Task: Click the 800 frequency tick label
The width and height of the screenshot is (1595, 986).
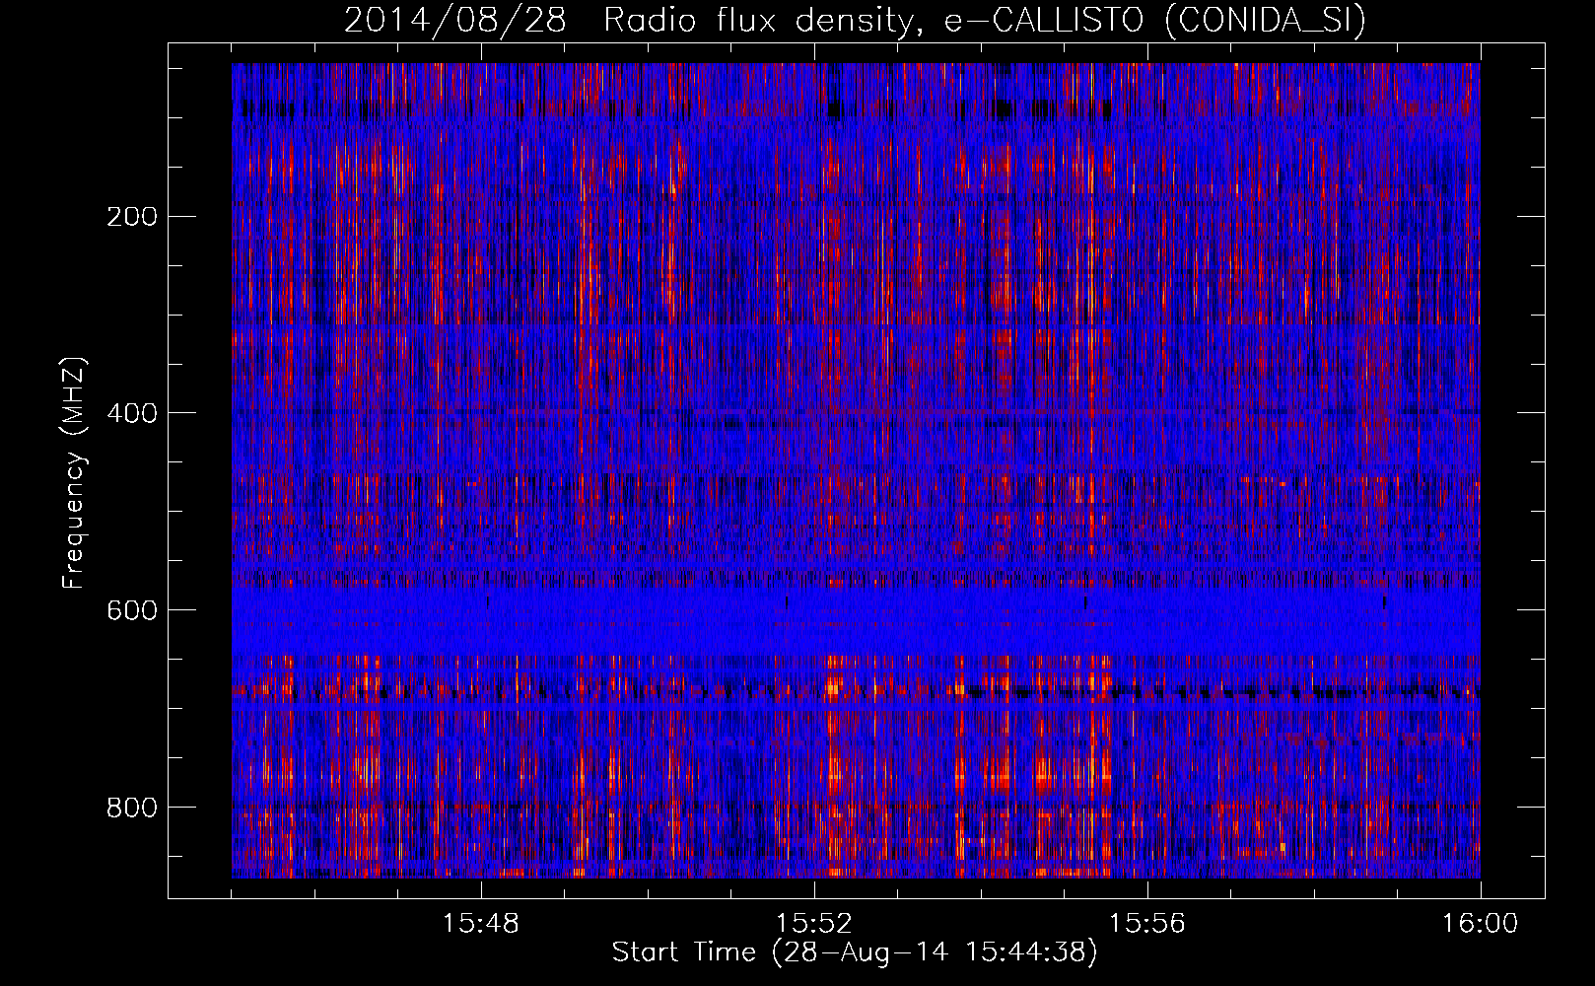Action: click(131, 807)
